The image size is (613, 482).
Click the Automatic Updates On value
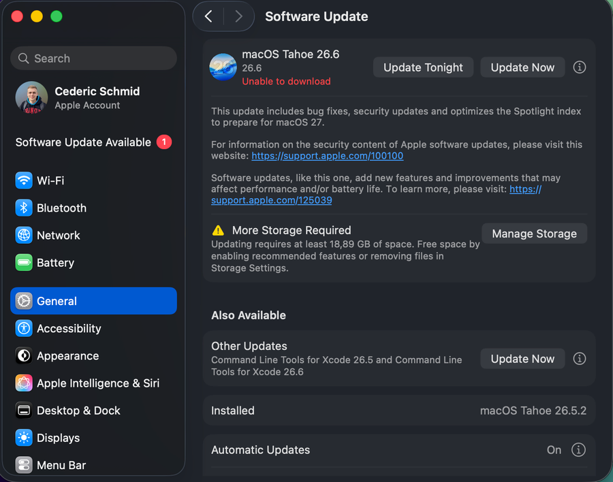coord(554,450)
